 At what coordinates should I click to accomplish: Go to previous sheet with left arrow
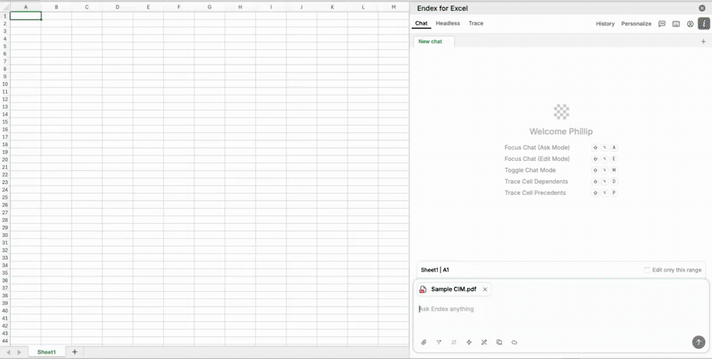(x=9, y=352)
